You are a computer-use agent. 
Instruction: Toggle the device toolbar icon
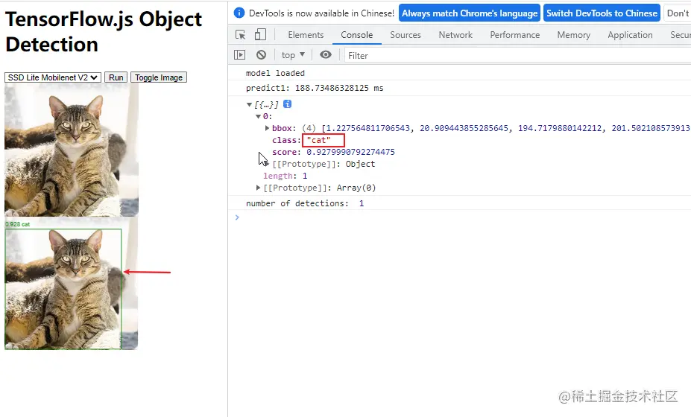tap(260, 35)
